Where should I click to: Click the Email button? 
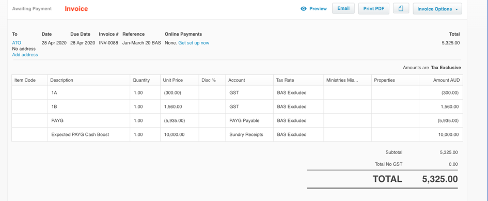[343, 8]
